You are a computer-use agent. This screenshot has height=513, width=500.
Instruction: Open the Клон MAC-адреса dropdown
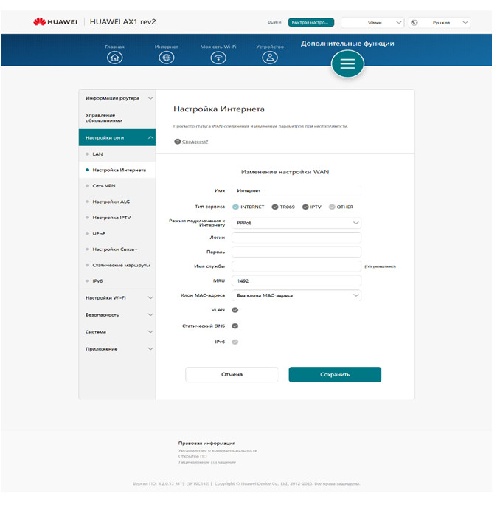(296, 295)
